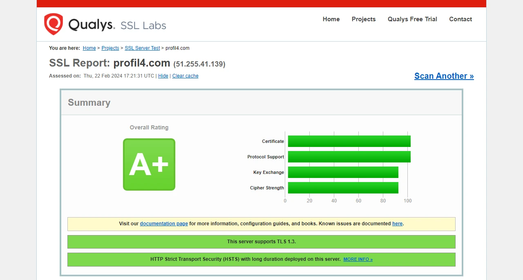Click the 'Thu, 22 Feb 2024 17:21:31 UTC' timestamp
The image size is (523, 280).
(119, 76)
